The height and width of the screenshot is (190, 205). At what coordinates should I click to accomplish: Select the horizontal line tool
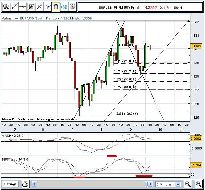coord(23,7)
